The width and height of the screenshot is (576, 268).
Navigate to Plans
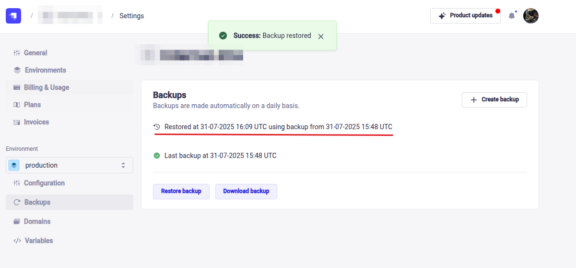(32, 105)
